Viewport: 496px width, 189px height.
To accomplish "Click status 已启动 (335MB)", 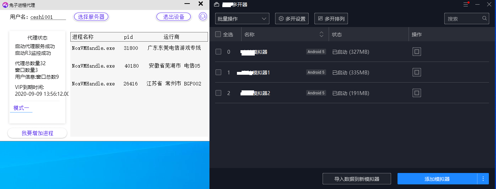I will click(350, 73).
